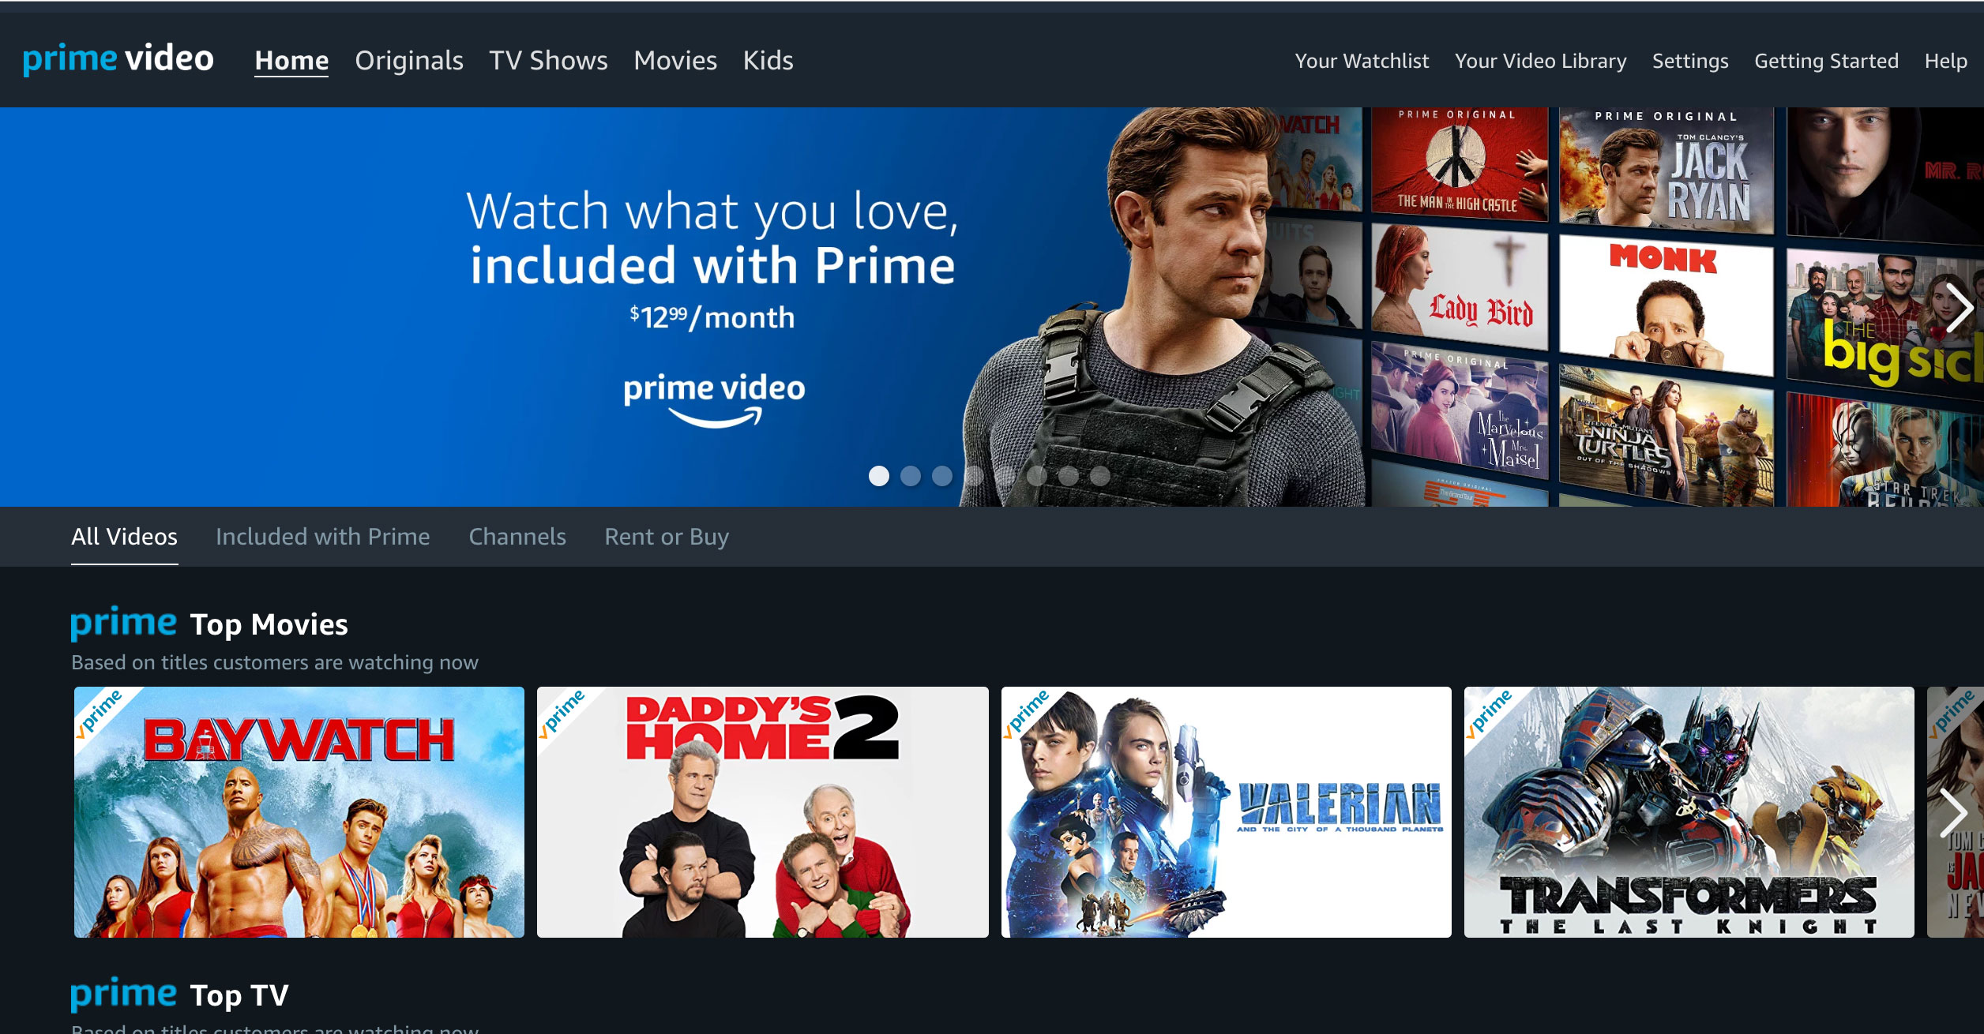Open Your Watchlist page
The height and width of the screenshot is (1034, 1984).
tap(1359, 60)
